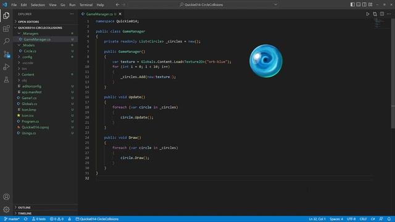Open the Accounts icon in activity bar

6,197
